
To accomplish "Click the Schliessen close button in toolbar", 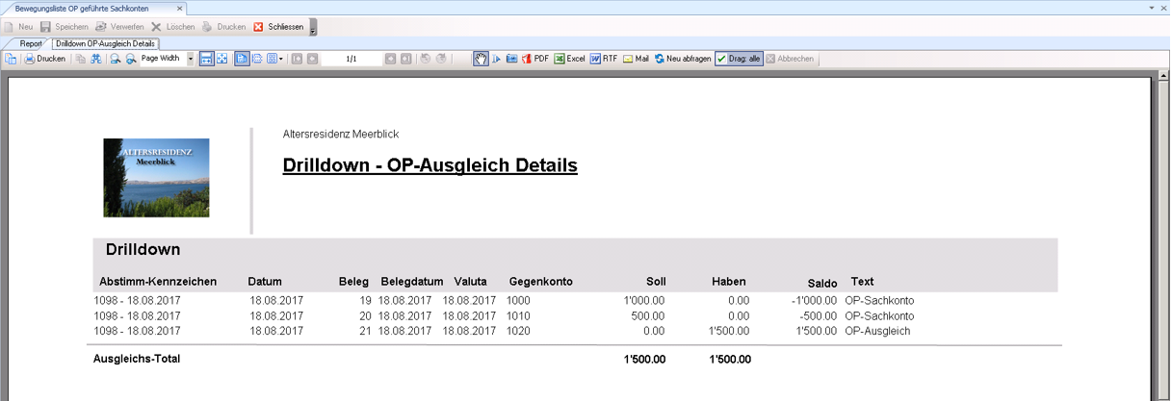I will point(278,27).
